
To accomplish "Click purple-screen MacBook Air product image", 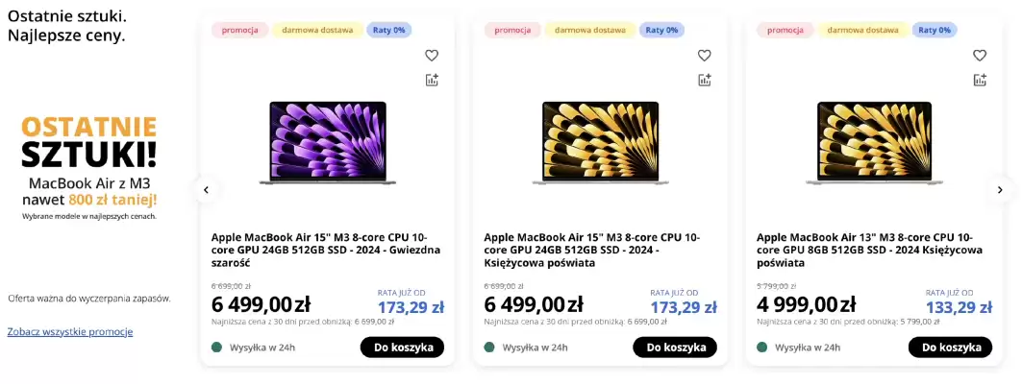I will [x=327, y=142].
